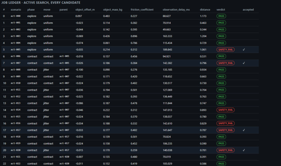Select scenario cell act-000
281x166 pixels.
pos(15,16)
